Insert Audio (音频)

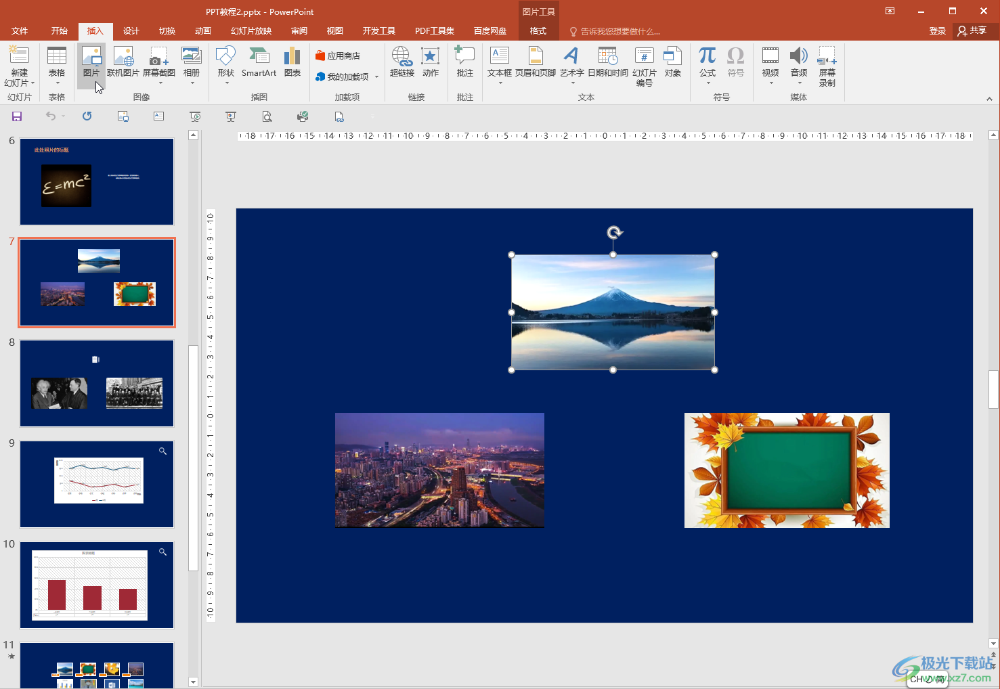coord(799,66)
